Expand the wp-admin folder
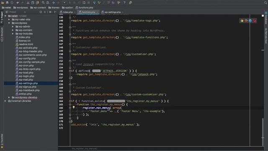The image size is (268, 151). click(13, 26)
